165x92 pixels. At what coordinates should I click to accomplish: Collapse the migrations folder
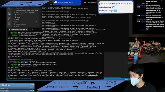pyautogui.click(x=14, y=8)
